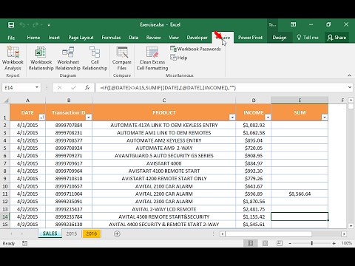Viewport: 355px width, 266px height.
Task: Select row 11 header
Action: pos(5,194)
